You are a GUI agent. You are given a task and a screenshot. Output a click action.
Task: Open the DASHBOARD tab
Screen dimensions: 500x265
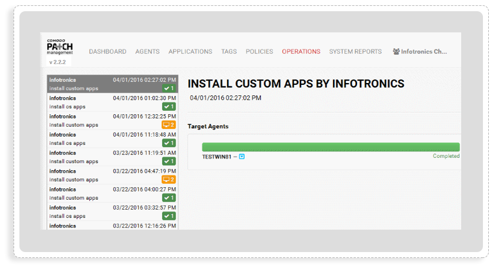(108, 51)
